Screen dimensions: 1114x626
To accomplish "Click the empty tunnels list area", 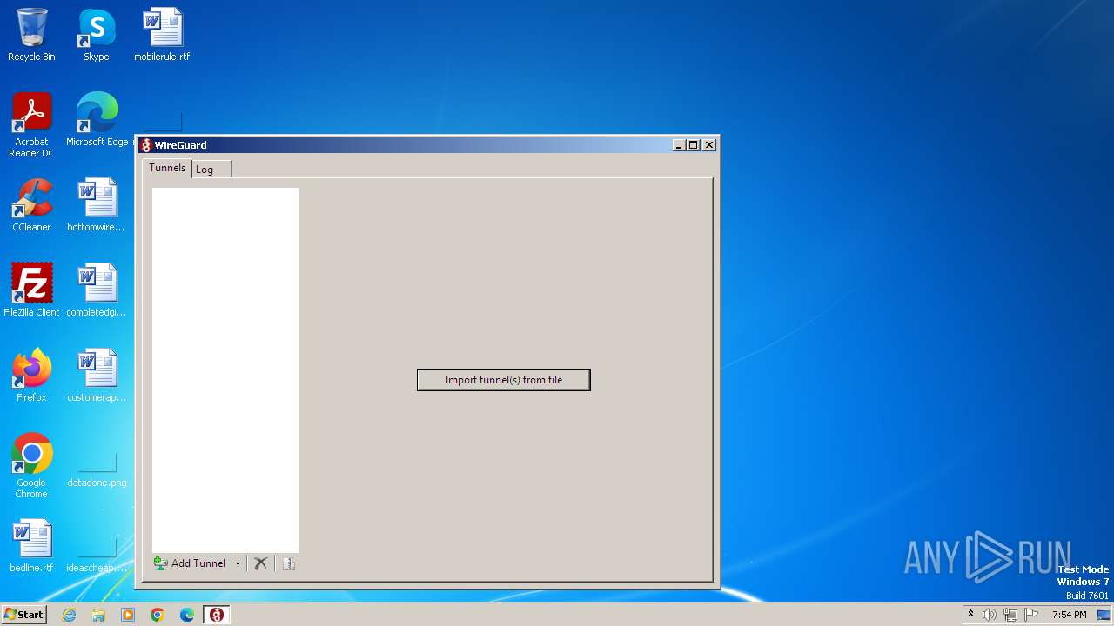I will [x=225, y=370].
